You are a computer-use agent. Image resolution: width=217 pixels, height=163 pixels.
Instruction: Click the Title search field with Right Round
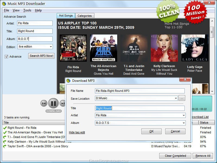[x=35, y=31]
